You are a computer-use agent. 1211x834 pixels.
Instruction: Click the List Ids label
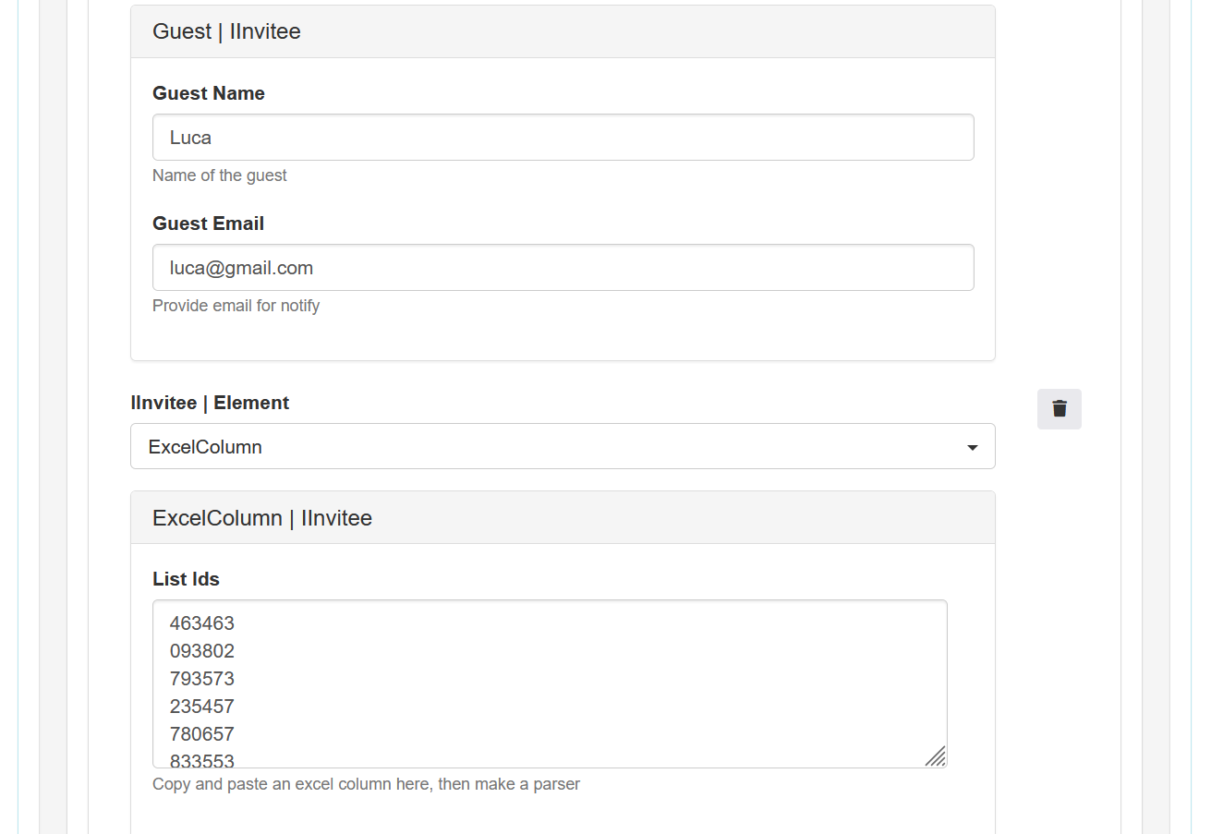coord(186,579)
